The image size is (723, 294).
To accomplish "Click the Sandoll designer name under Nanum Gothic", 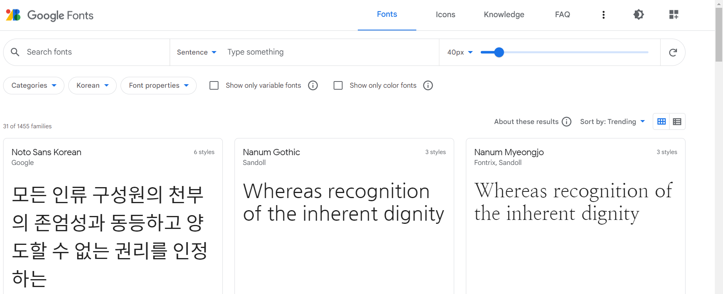I will (x=254, y=163).
